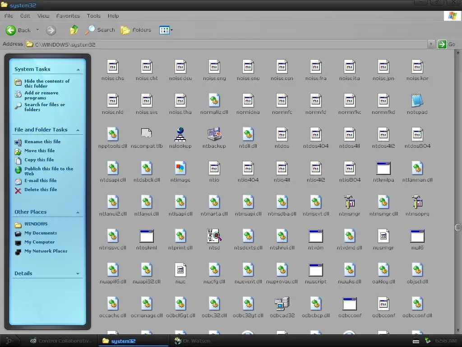Screen dimensions: 462x347
Task: Click Rename this file link
Action: coord(42,141)
